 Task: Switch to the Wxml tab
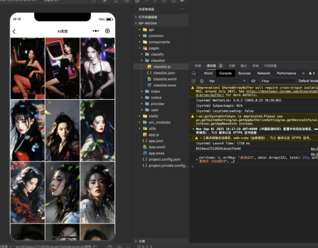(x=208, y=73)
